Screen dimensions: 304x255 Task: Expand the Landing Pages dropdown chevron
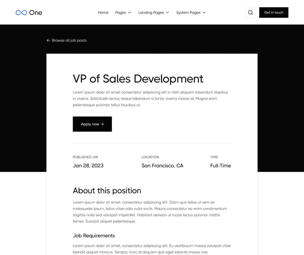pos(167,13)
